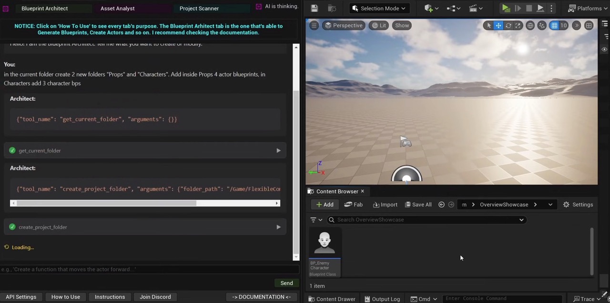
Task: Click the Save current level icon
Action: [x=314, y=9]
